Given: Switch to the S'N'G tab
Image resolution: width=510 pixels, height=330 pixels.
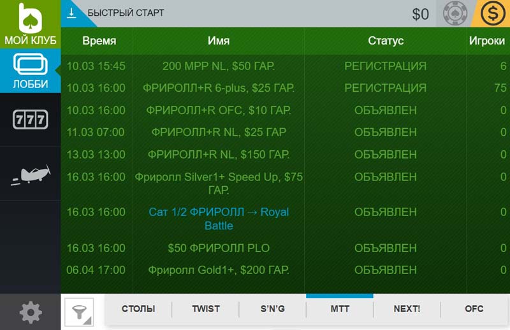Looking at the screenshot, I should [273, 308].
